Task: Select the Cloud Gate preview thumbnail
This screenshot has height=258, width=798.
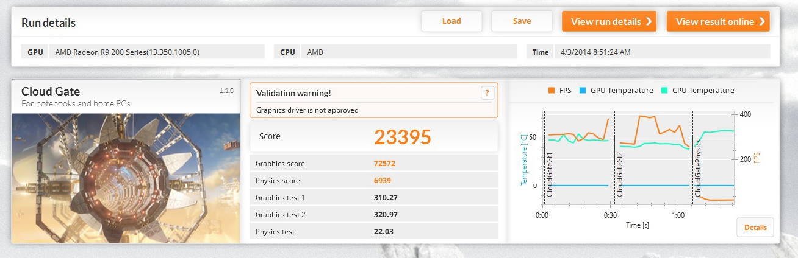Action: pos(126,178)
